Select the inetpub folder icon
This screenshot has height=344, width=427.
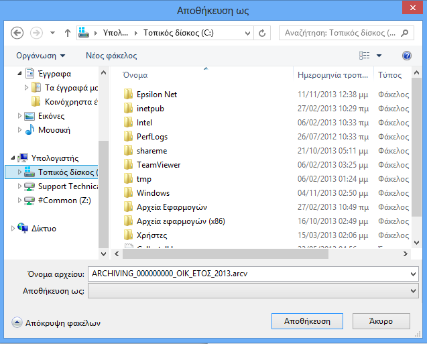[128, 109]
